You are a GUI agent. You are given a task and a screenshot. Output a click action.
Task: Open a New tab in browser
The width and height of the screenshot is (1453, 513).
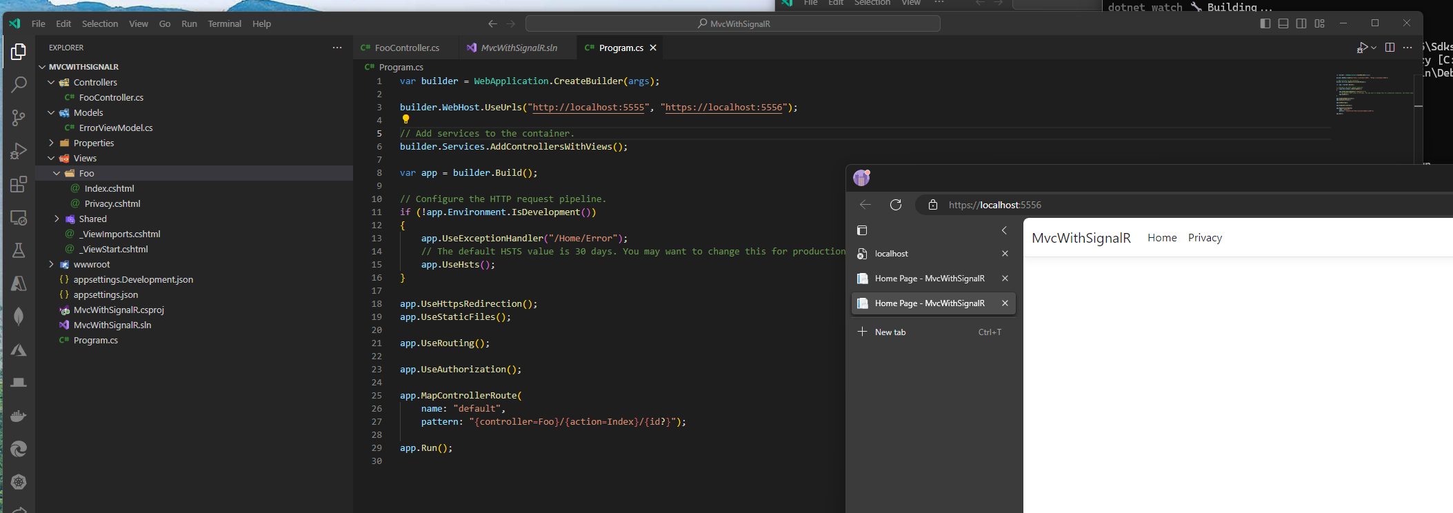coord(890,332)
